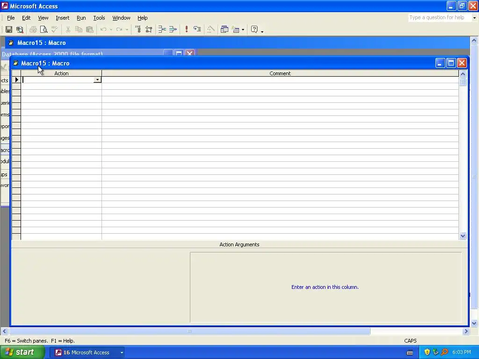Image resolution: width=479 pixels, height=359 pixels.
Task: Click the Insert Rows icon
Action: (162, 29)
